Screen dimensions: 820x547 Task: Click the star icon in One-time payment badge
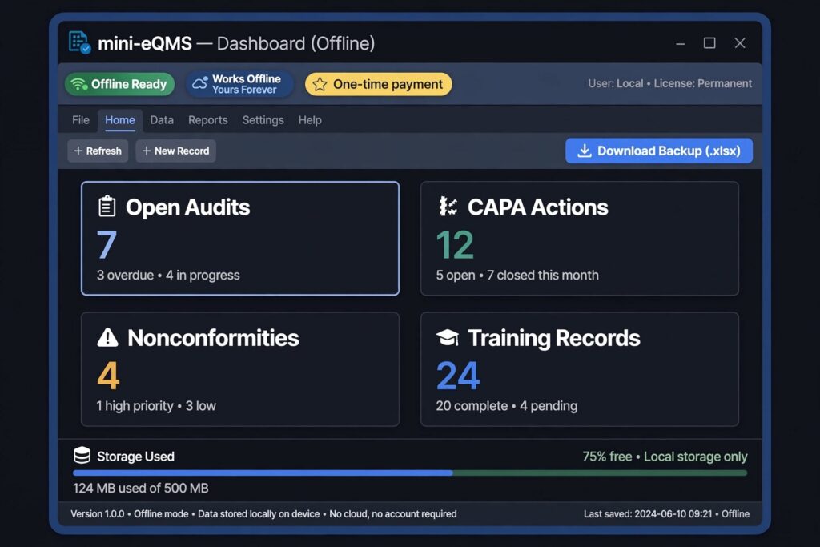point(320,84)
